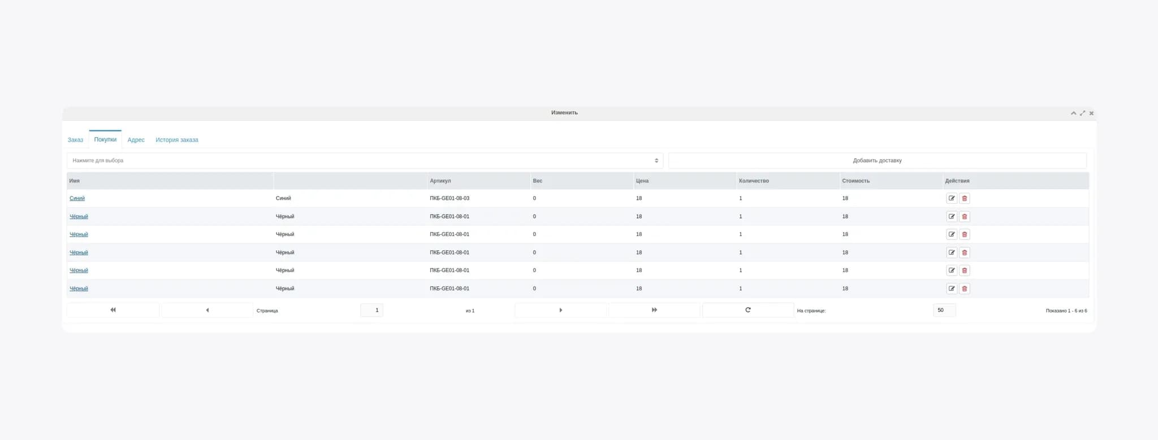The width and height of the screenshot is (1158, 440).
Task: Refresh the purchases table
Action: point(747,310)
